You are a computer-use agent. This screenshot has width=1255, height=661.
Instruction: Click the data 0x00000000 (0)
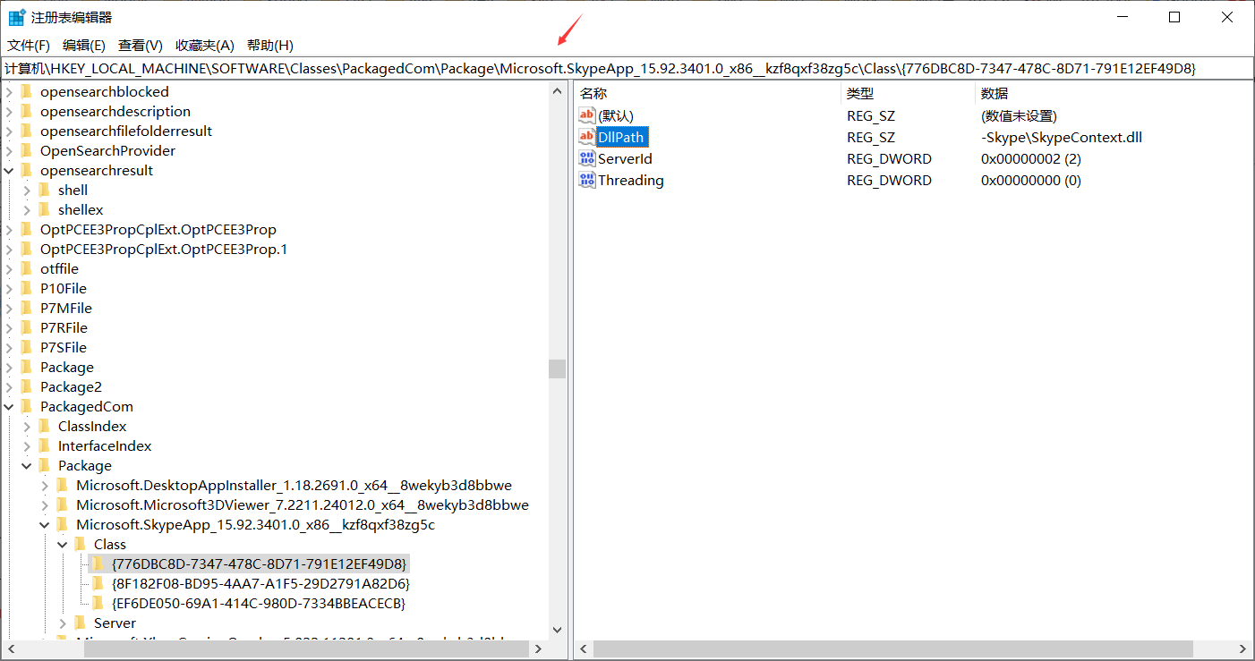(x=1031, y=180)
